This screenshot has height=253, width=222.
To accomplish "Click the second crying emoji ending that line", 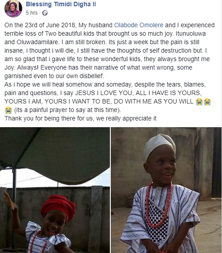I will tap(207, 102).
